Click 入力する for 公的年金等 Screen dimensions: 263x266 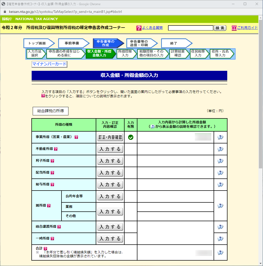tap(110, 197)
